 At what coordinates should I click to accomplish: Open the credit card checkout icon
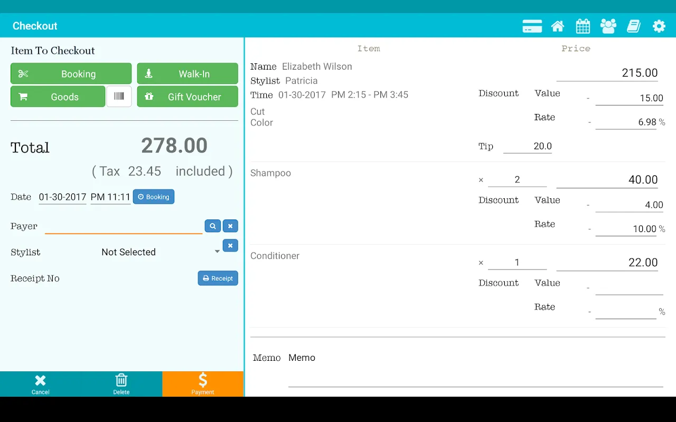pyautogui.click(x=532, y=26)
